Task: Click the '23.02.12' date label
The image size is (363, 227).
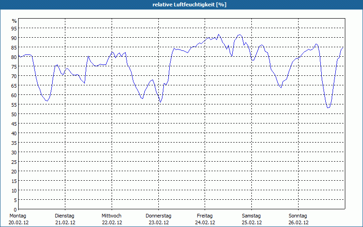Action: click(159, 223)
